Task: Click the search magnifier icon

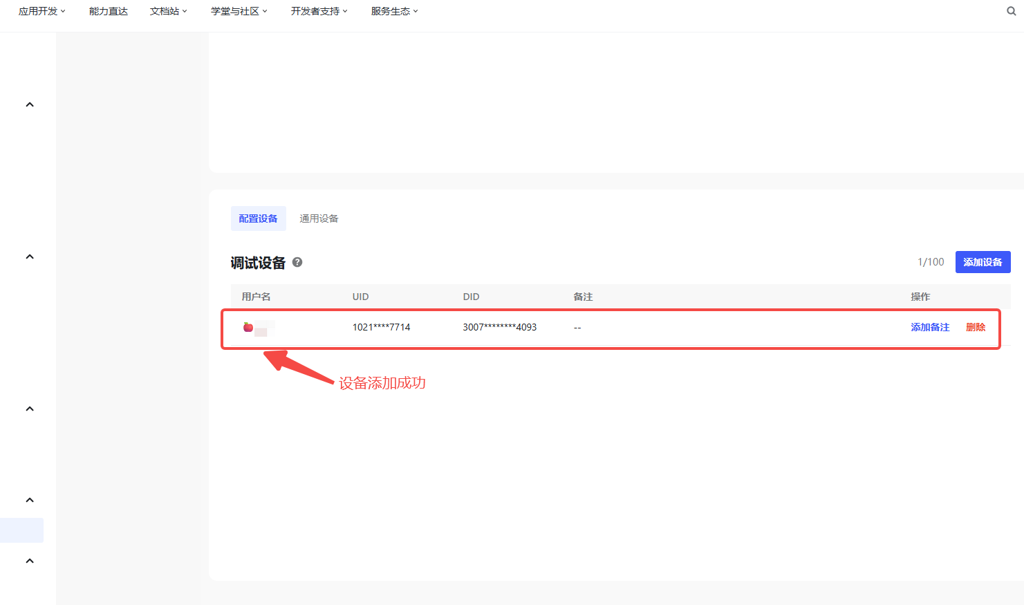Action: coord(1011,11)
